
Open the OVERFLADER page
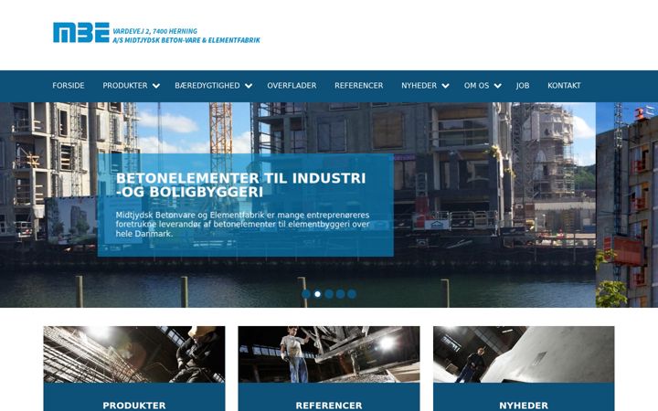[292, 86]
